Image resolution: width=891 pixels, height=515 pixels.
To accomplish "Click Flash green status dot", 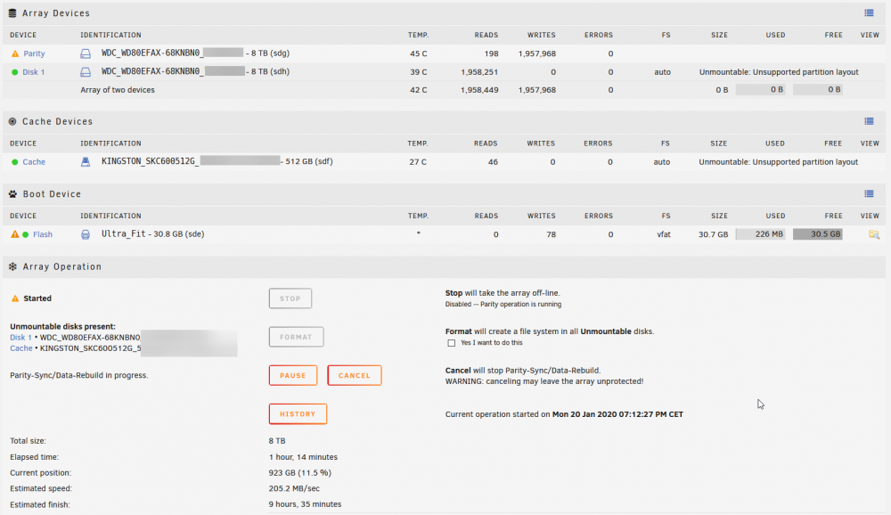I will point(26,234).
